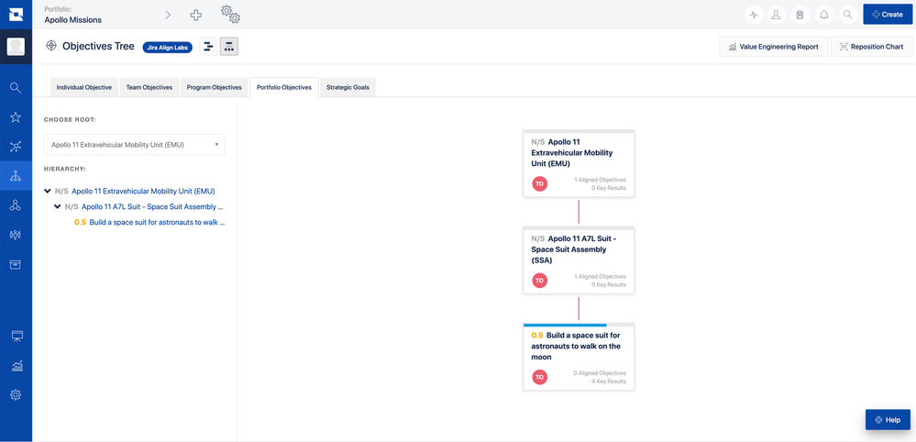Switch to Strategic Goals tab

click(348, 87)
